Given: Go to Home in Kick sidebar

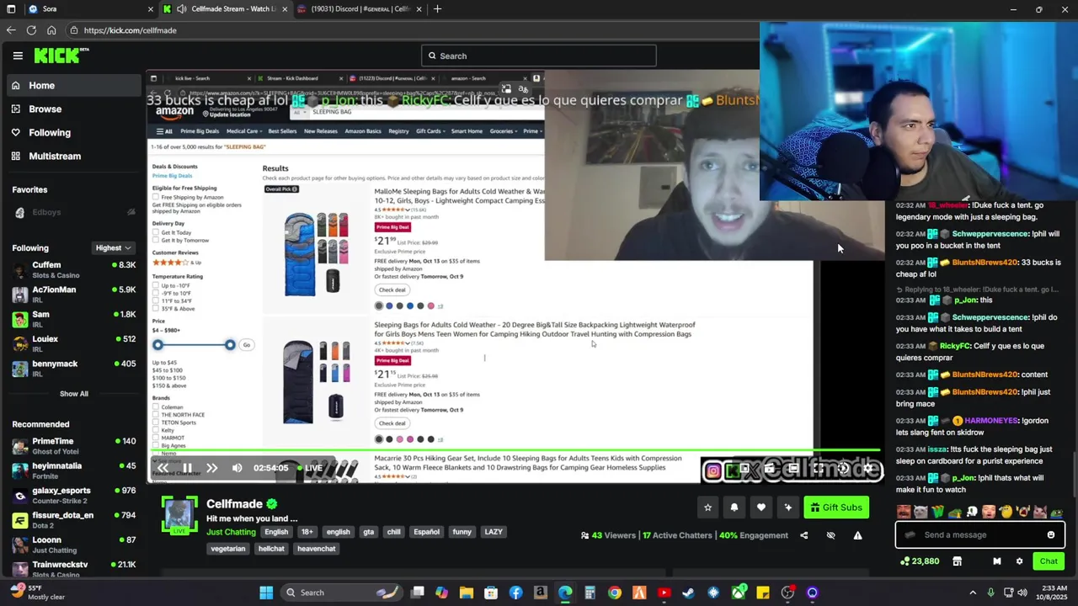Looking at the screenshot, I should click(72, 85).
